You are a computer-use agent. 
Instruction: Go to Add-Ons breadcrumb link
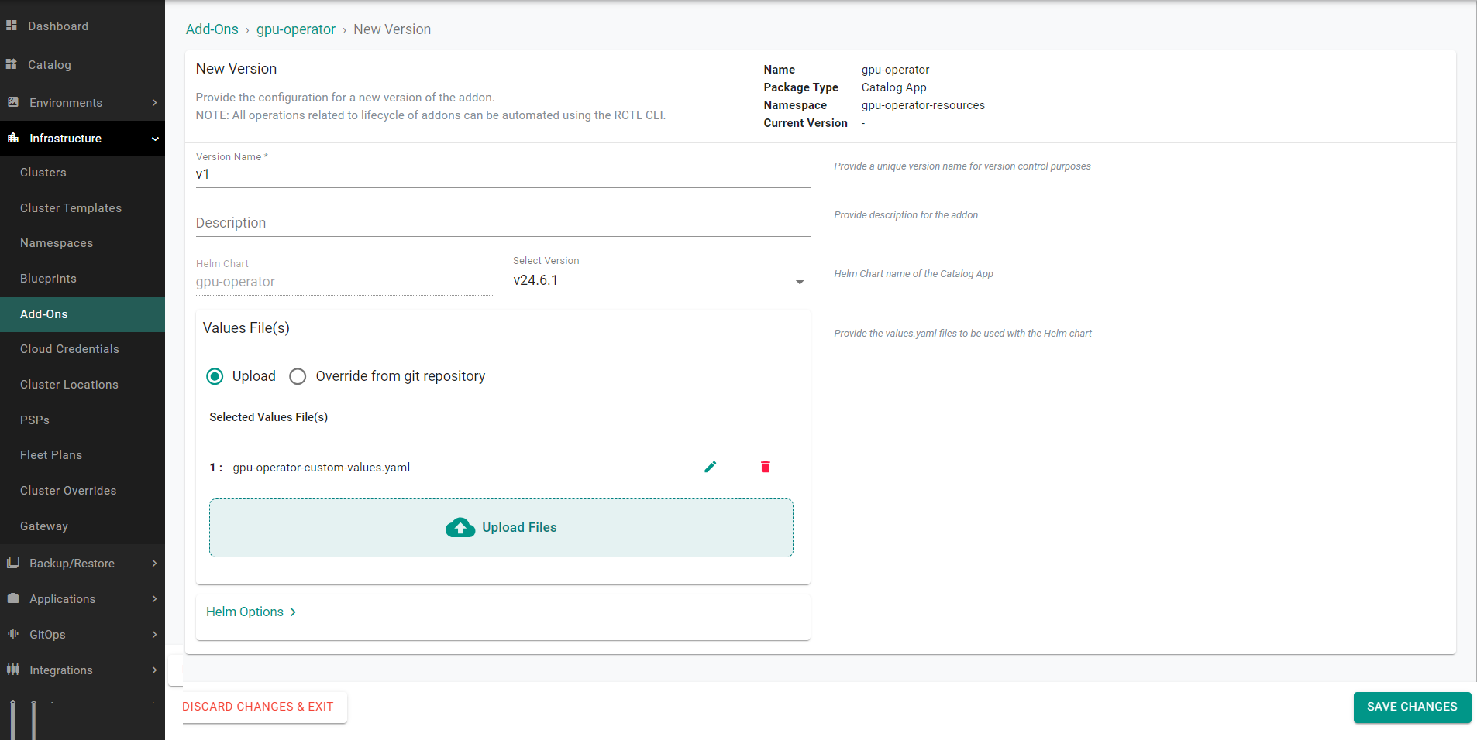click(x=212, y=29)
